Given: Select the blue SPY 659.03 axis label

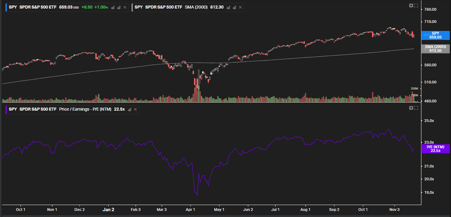Looking at the screenshot, I should click(435, 35).
